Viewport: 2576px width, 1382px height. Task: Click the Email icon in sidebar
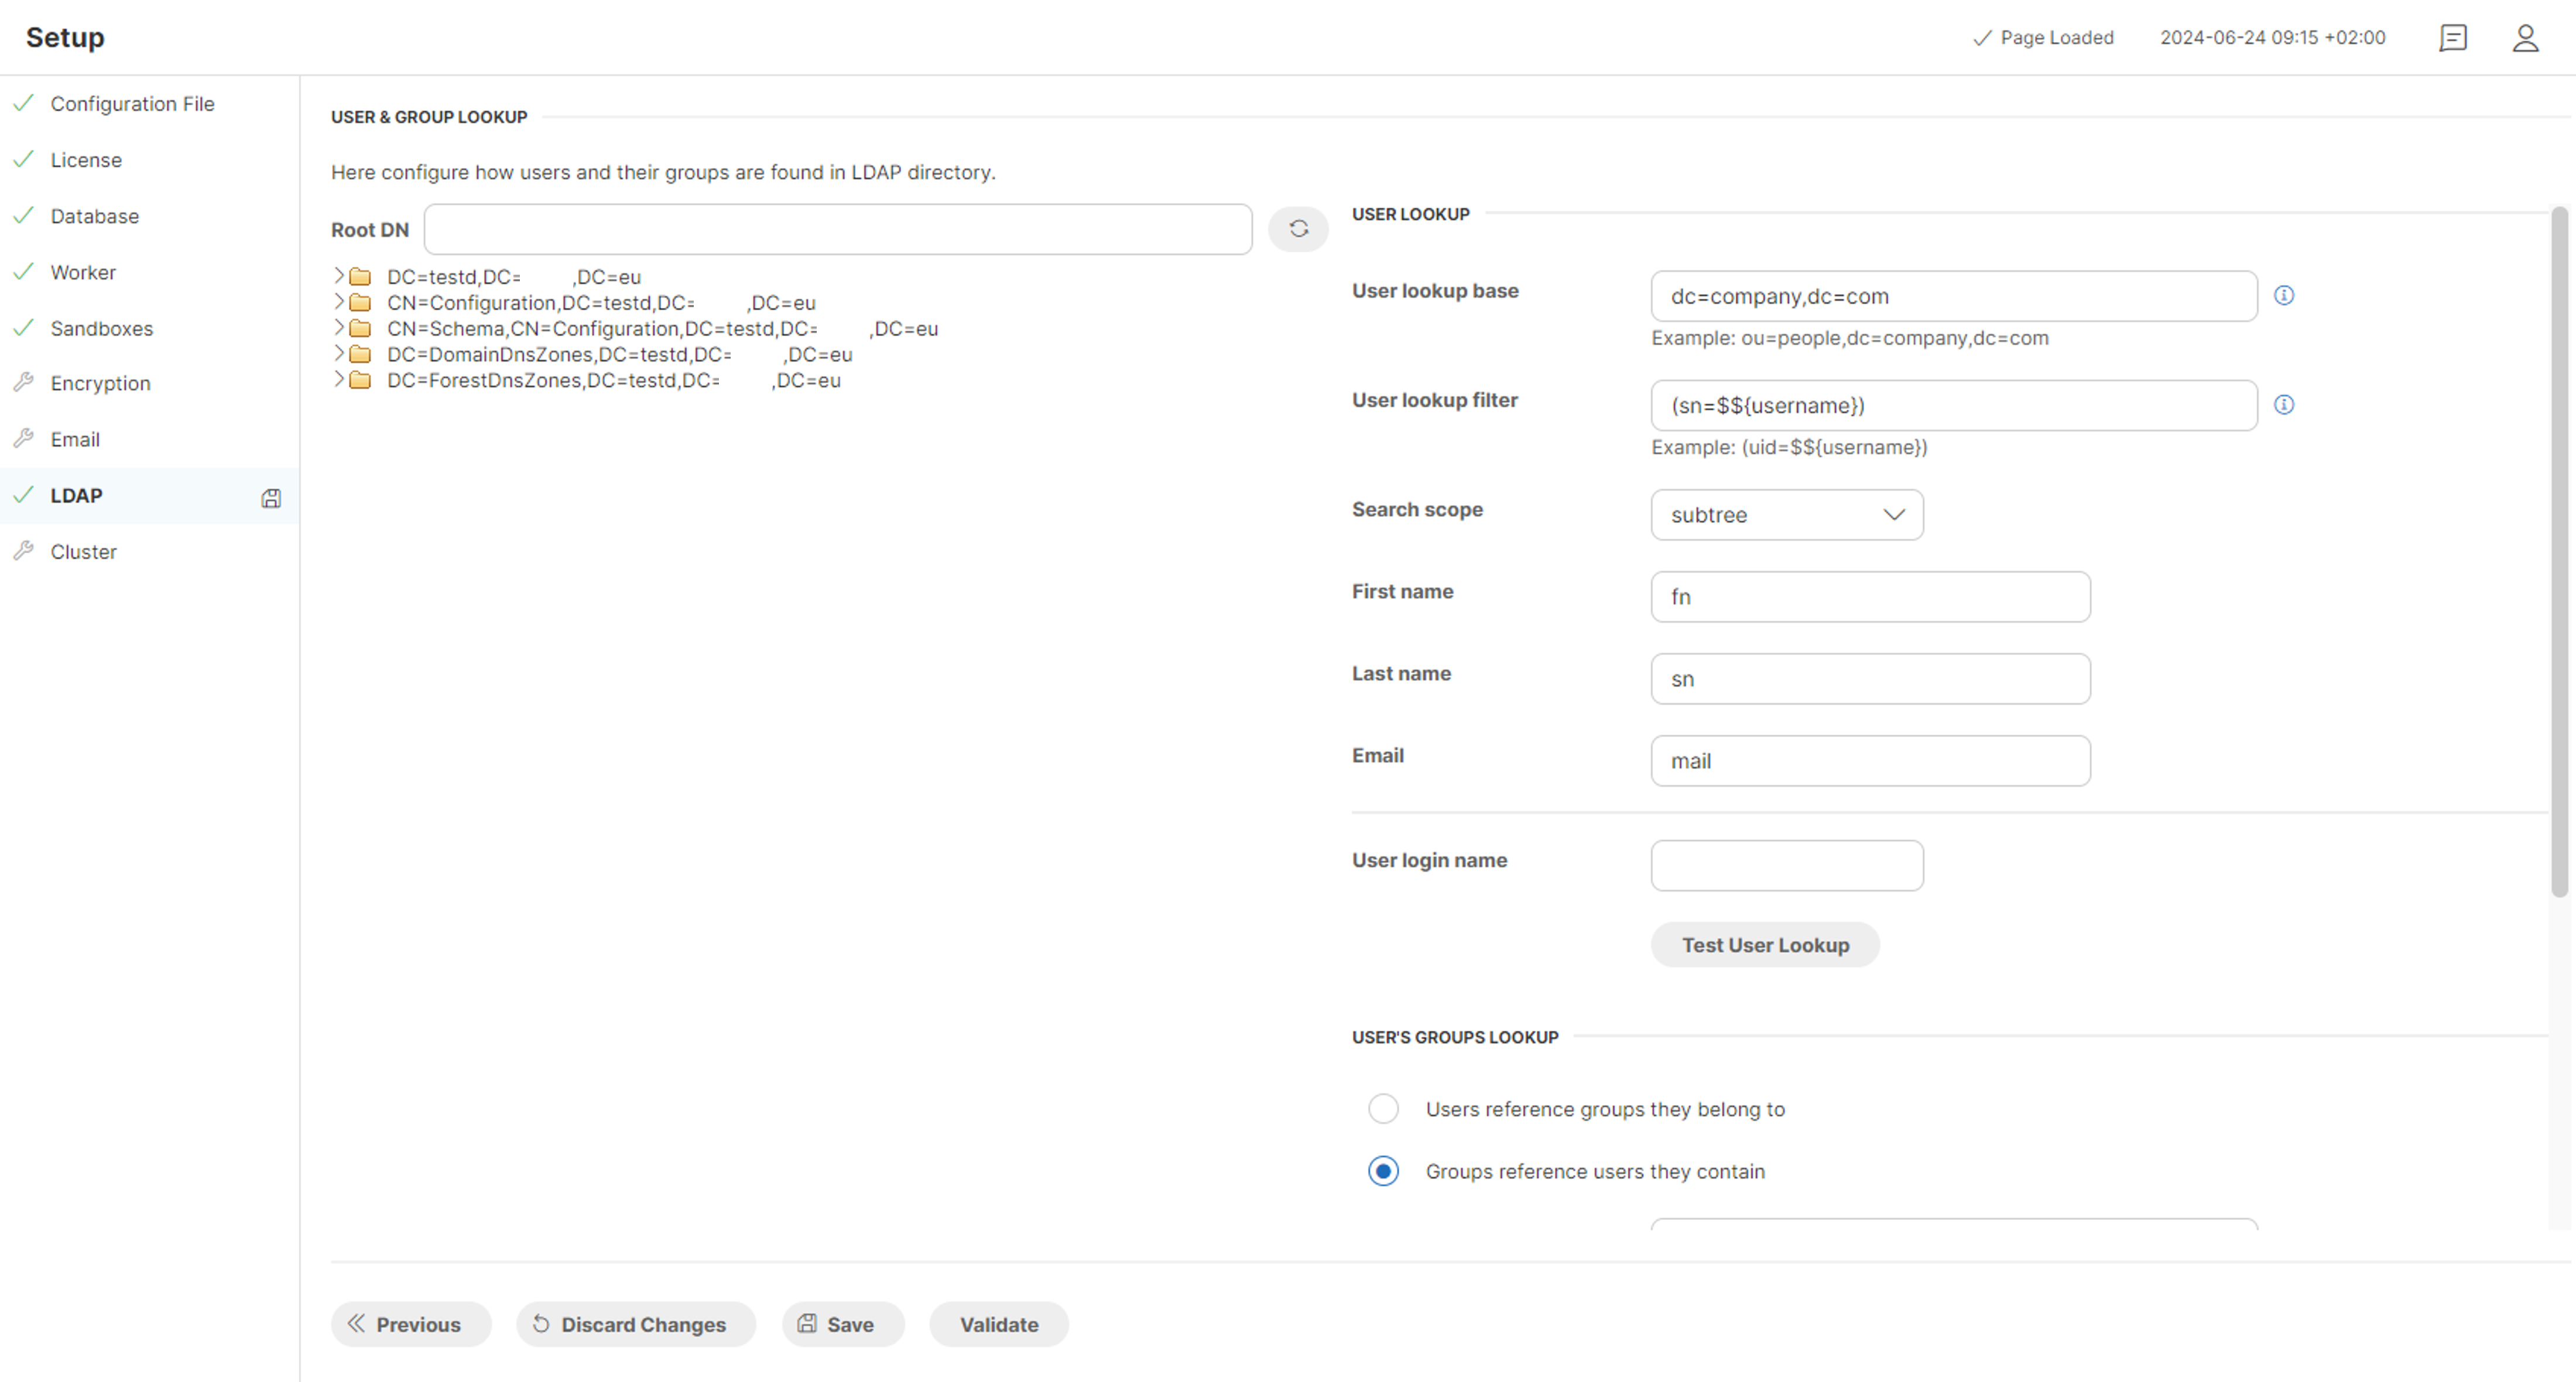click(24, 440)
